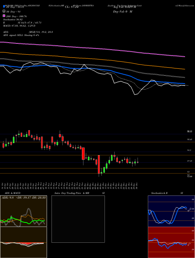
Task: Click the 91.2 price axis label
Action: coord(189,150)
